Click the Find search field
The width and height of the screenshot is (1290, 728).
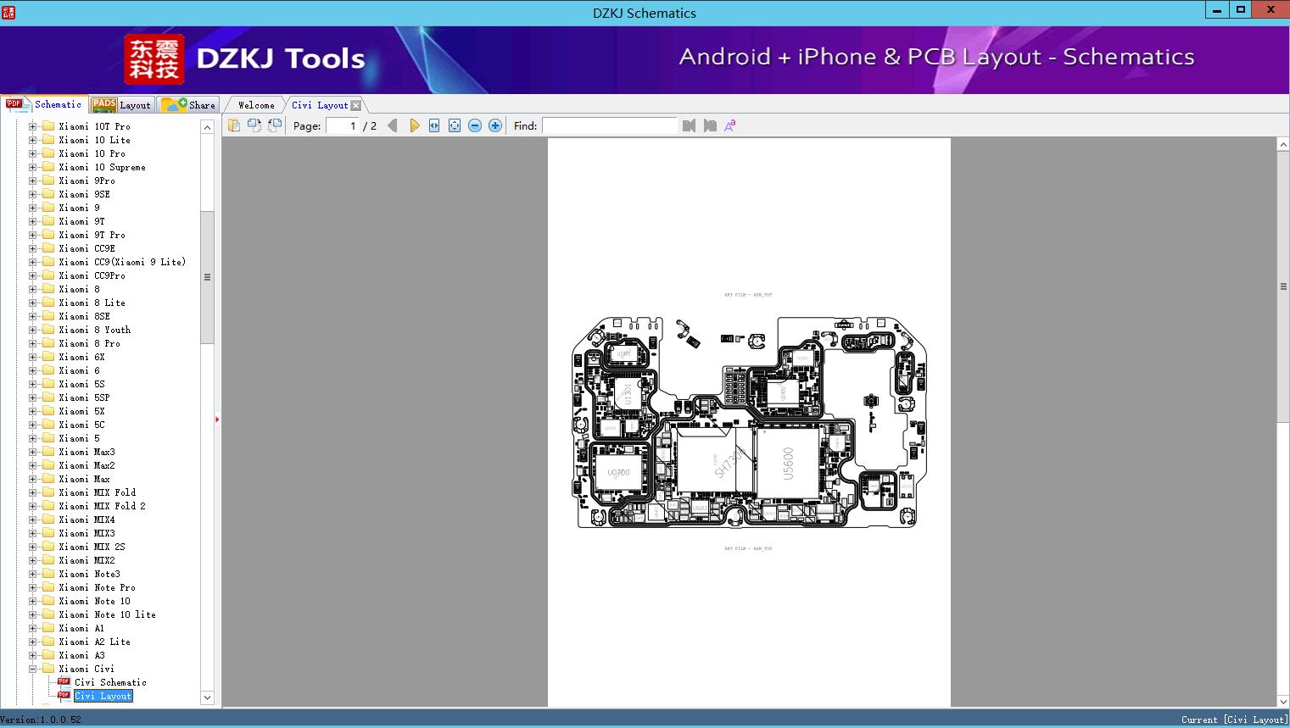610,125
